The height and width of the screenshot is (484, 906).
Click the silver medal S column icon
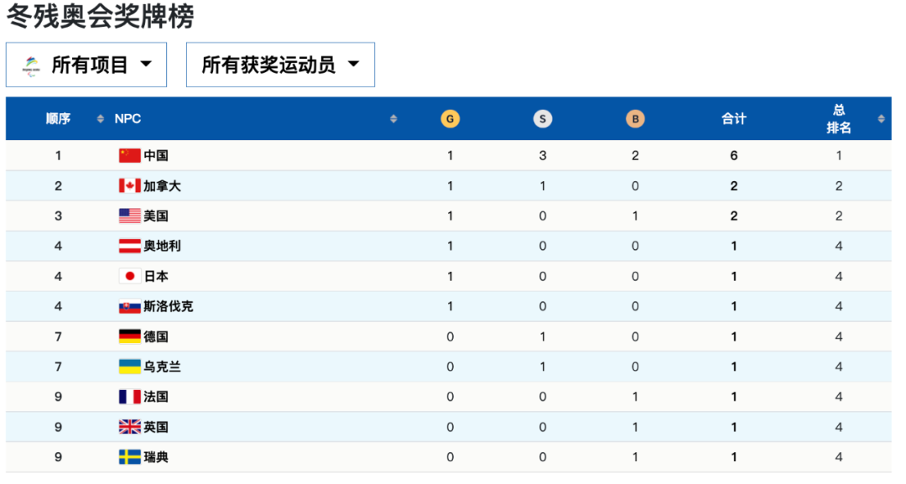tap(543, 119)
